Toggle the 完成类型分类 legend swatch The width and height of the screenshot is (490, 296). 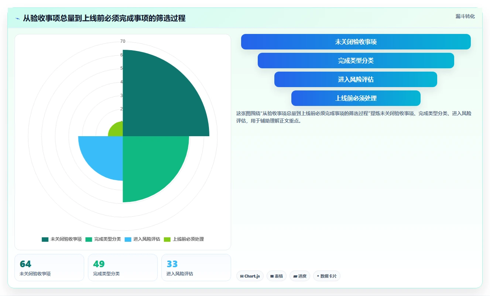coord(89,239)
